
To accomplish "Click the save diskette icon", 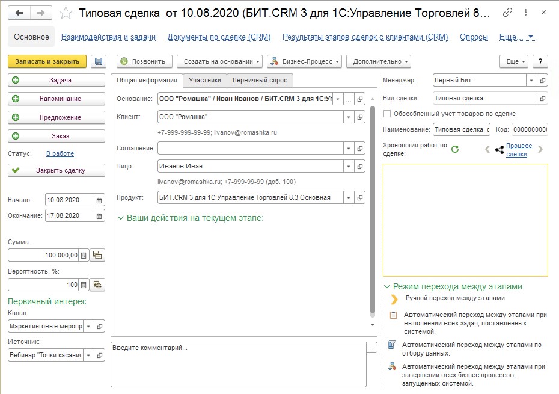I will coord(99,61).
